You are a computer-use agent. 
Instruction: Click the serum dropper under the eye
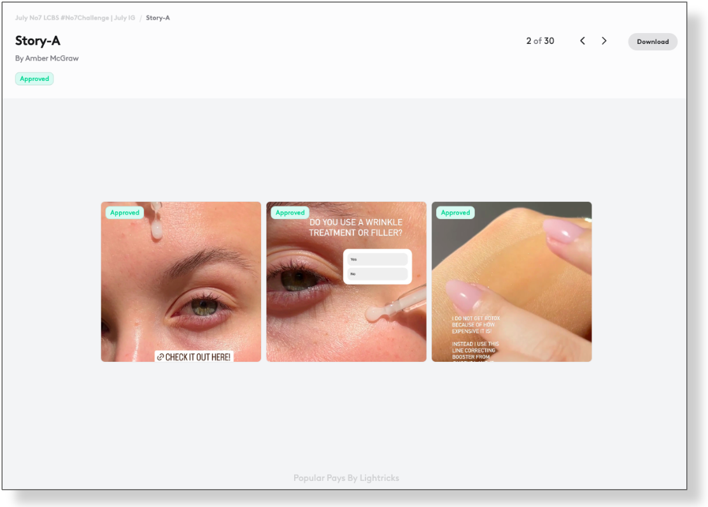pos(395,306)
